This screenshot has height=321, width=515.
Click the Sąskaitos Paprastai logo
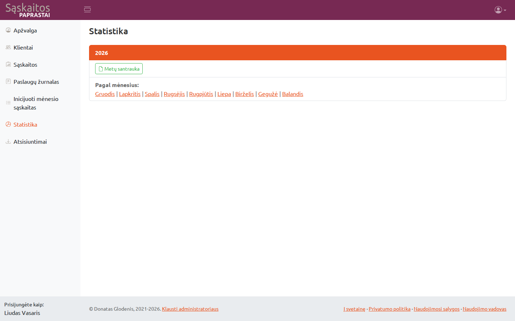pos(28,10)
